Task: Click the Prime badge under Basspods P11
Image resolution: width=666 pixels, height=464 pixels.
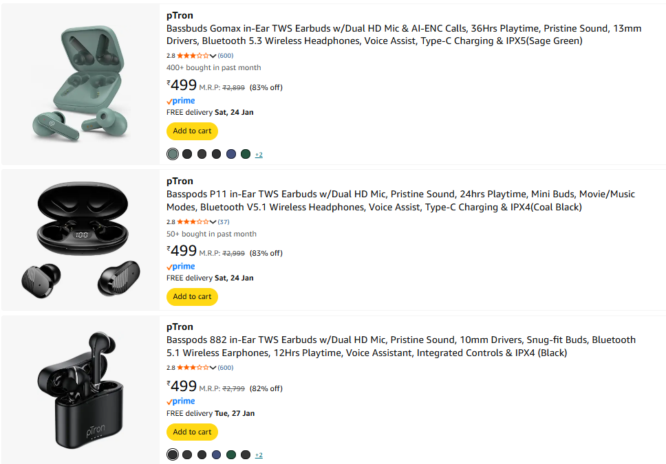Action: pyautogui.click(x=181, y=267)
